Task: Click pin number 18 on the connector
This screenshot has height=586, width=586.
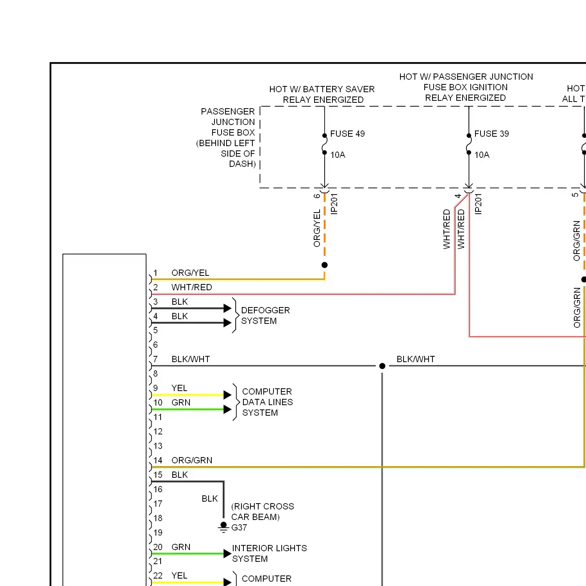Action: 158,518
